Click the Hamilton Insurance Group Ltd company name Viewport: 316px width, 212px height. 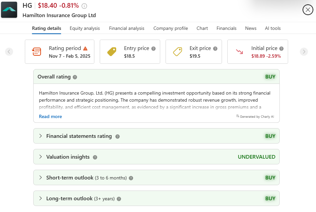(x=59, y=15)
